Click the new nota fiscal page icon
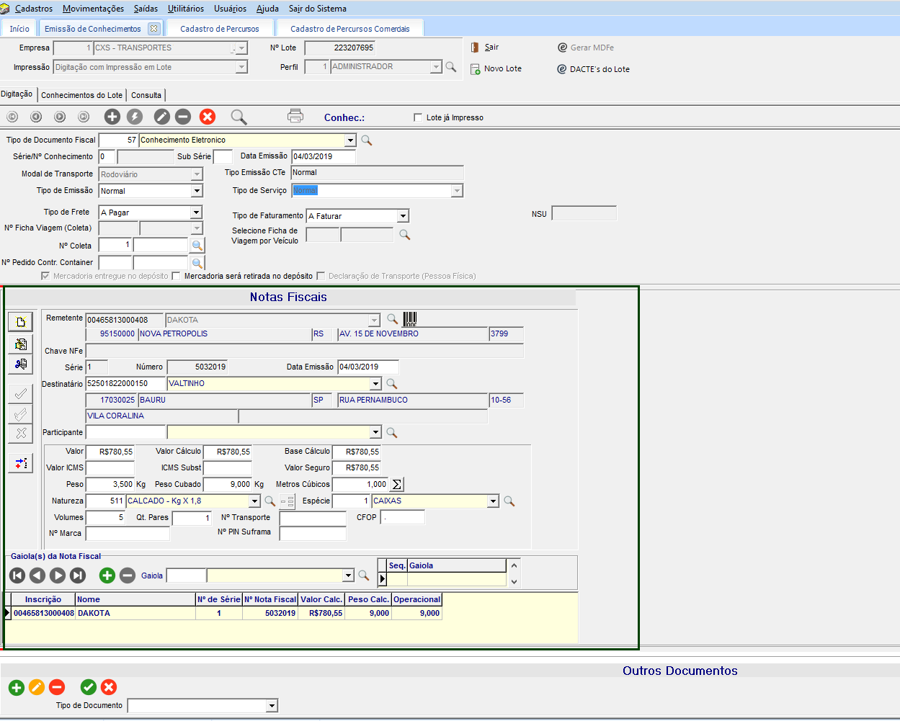The image size is (900, 721). [x=21, y=322]
